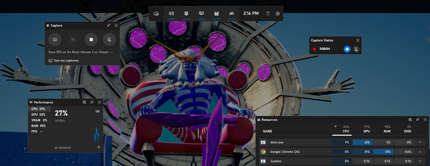Viewport: 430px width, 166px height.
Task: Toggle the Xbox Social widget in Game Bar
Action: coord(231,14)
